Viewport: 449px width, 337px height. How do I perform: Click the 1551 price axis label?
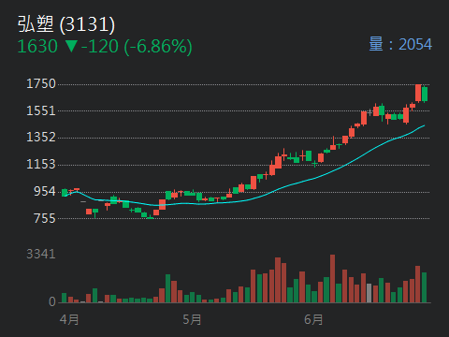click(x=41, y=110)
